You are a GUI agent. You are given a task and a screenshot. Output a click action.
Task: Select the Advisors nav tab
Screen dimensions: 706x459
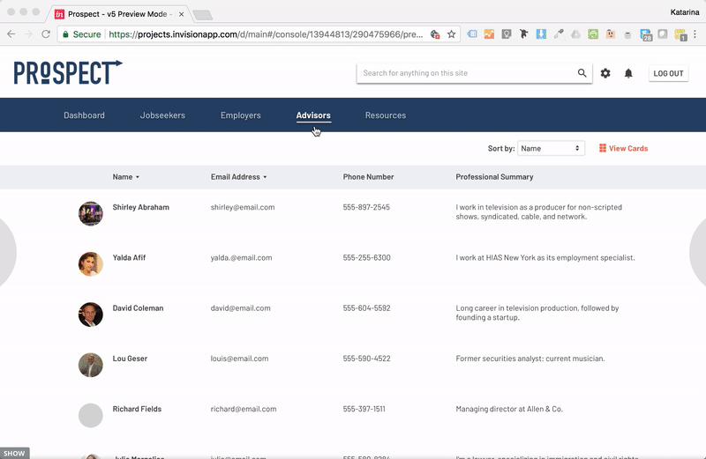(313, 115)
